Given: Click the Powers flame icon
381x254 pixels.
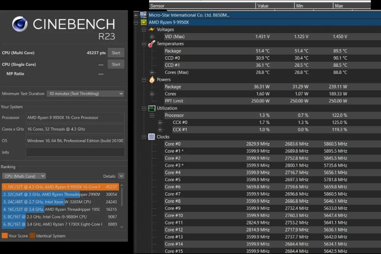Looking at the screenshot, I should (152, 79).
